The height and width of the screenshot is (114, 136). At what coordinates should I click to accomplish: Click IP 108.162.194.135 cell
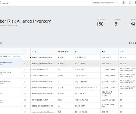(x=81, y=100)
